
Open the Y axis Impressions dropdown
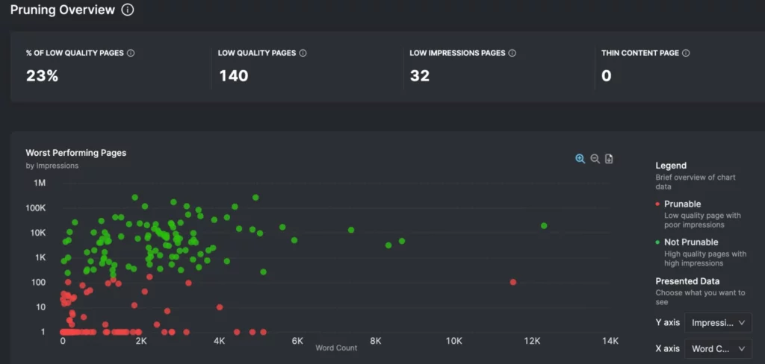[x=718, y=323]
